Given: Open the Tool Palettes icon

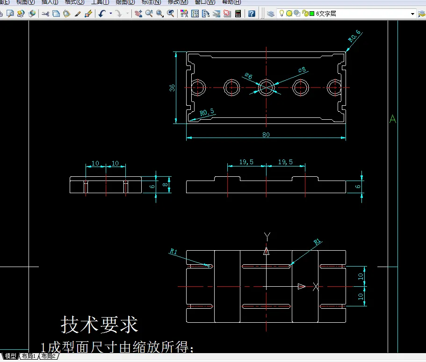Looking at the screenshot, I should coord(206,14).
